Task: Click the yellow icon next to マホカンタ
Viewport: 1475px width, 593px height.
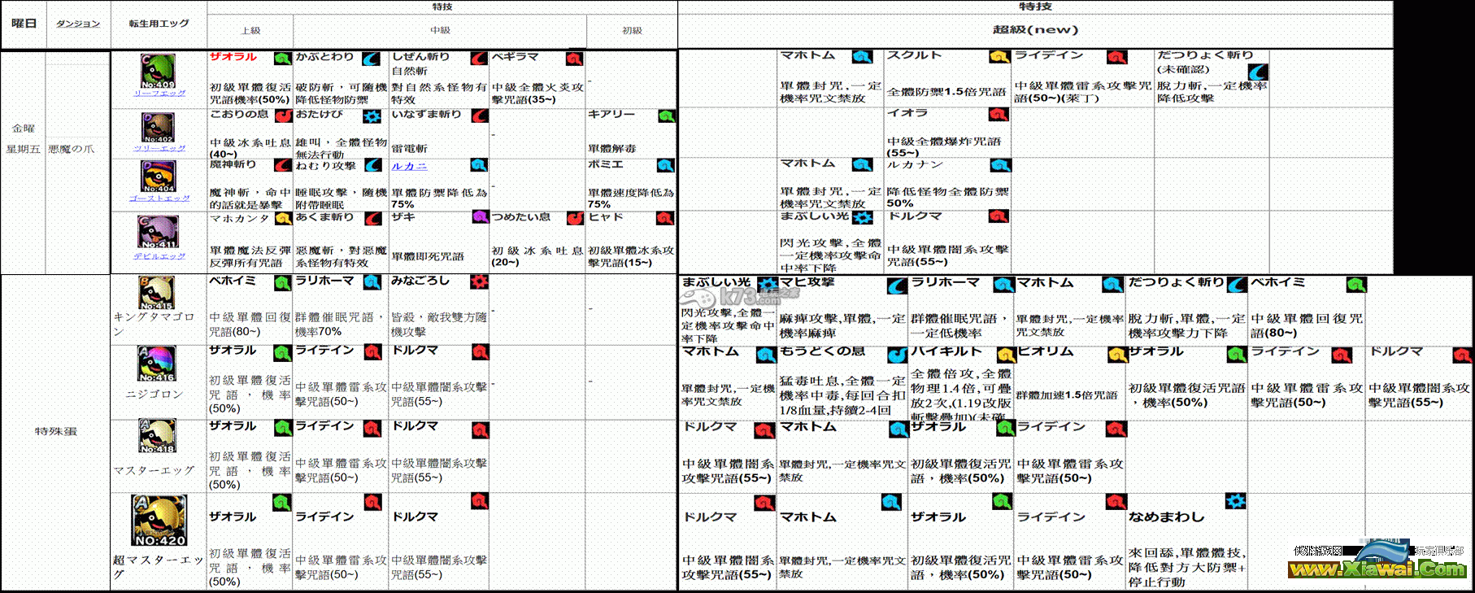Action: pyautogui.click(x=283, y=218)
